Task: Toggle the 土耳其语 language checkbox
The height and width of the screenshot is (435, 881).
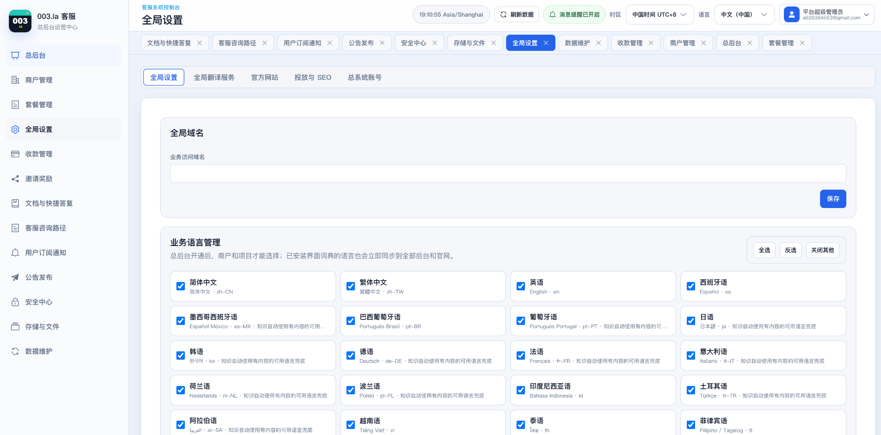Action: click(x=691, y=390)
